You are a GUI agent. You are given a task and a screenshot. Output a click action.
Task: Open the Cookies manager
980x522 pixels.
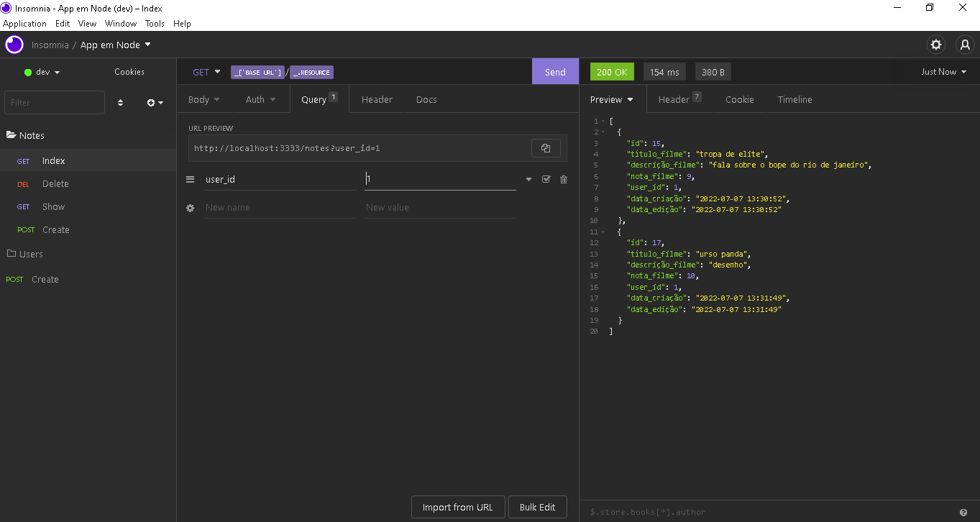pyautogui.click(x=129, y=72)
